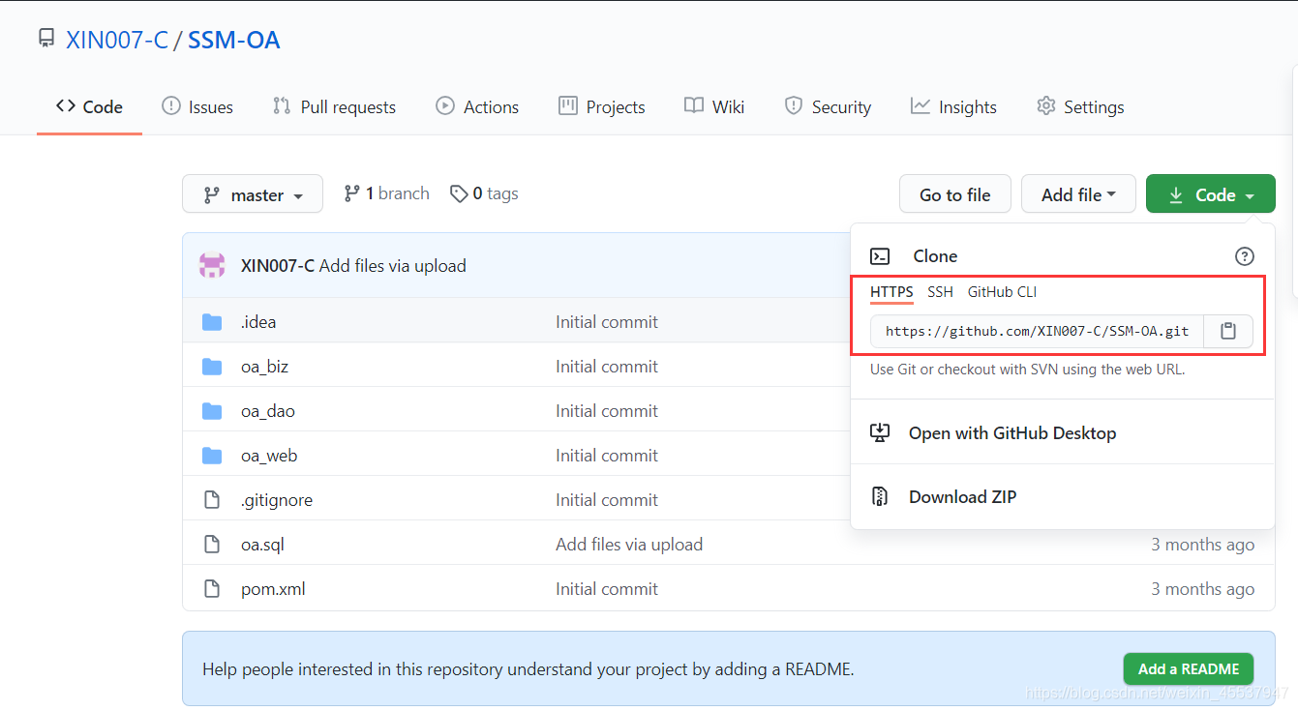Click the Add a README button
The height and width of the screenshot is (711, 1298).
click(x=1189, y=669)
